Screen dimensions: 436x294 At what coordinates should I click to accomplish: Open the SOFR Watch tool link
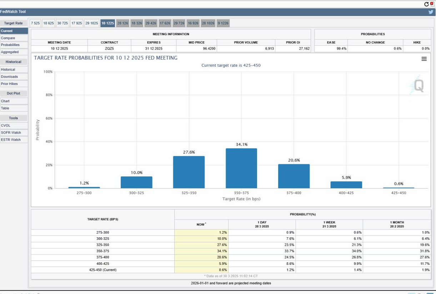tap(14, 133)
